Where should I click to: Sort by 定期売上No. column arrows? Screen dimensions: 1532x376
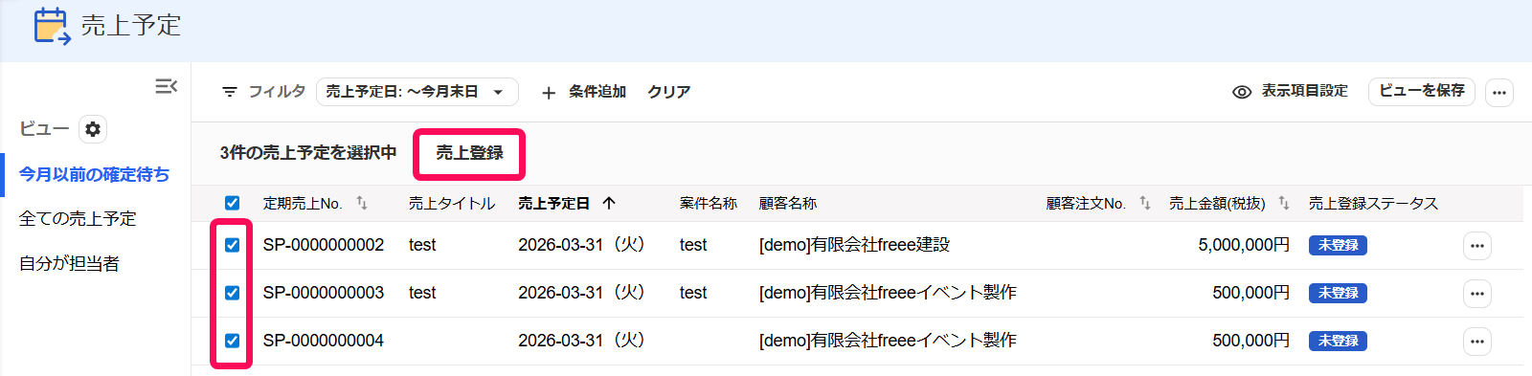point(362,203)
